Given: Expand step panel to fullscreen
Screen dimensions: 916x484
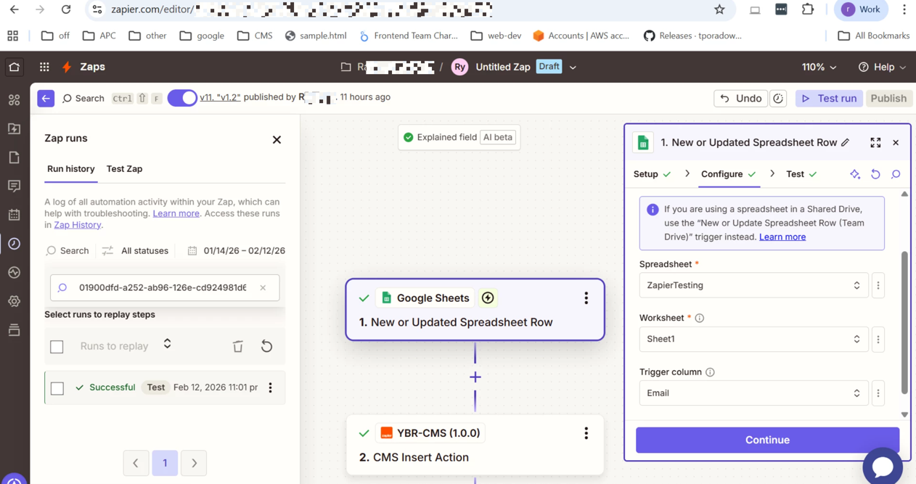Looking at the screenshot, I should coord(875,143).
